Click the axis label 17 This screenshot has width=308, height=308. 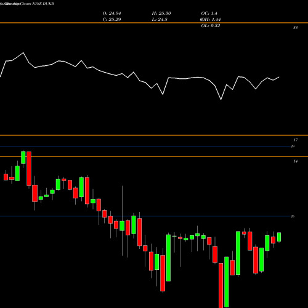tap(295, 140)
